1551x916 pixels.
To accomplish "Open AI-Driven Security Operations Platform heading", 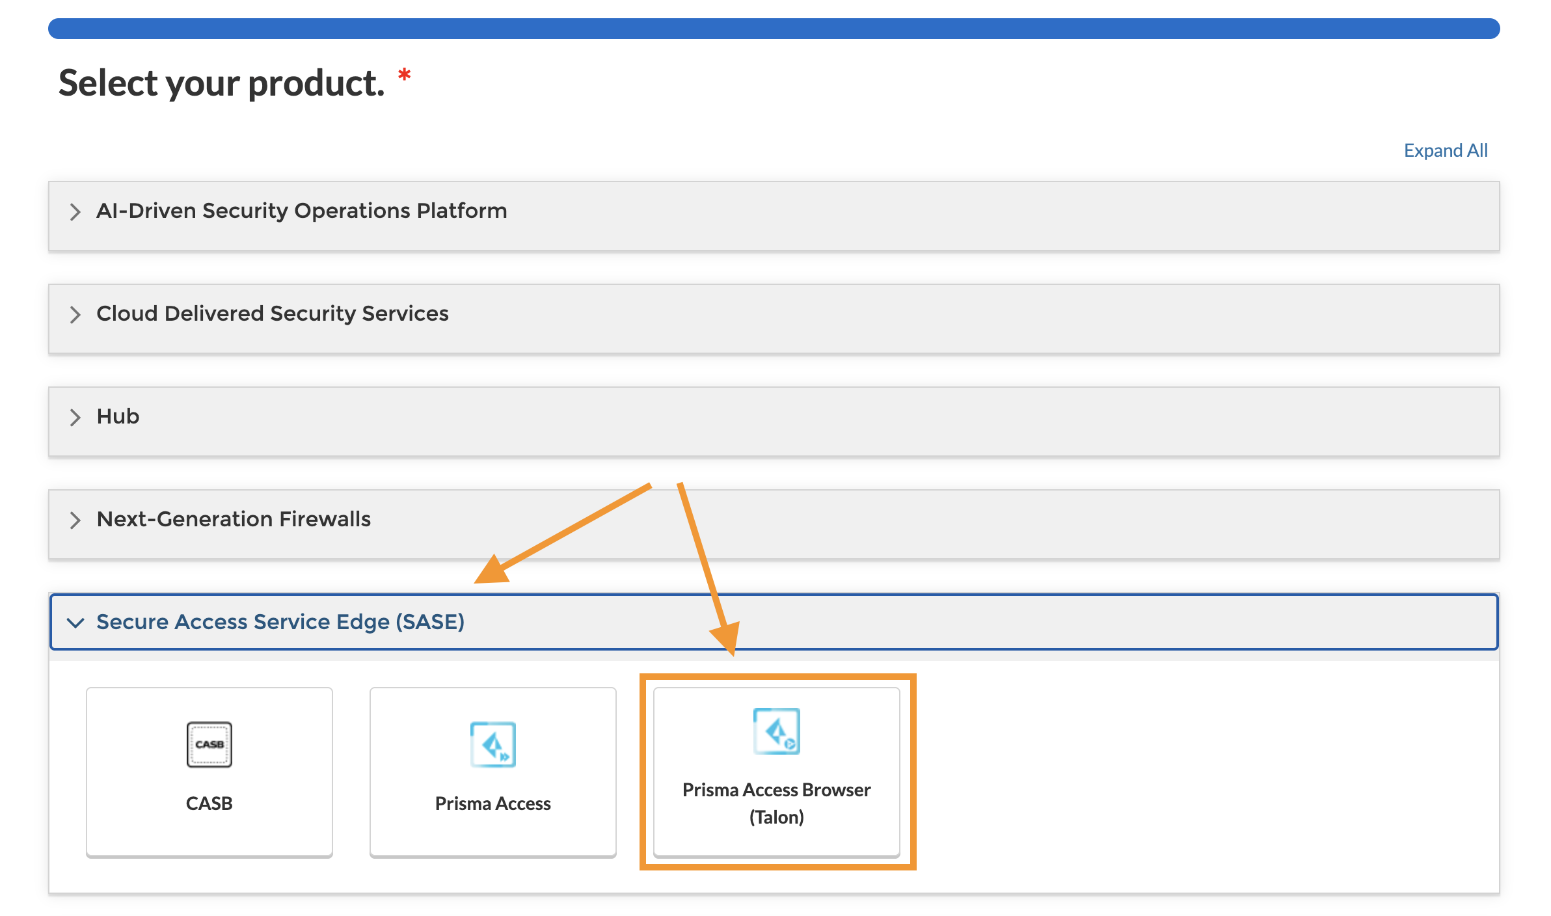I will [x=301, y=211].
